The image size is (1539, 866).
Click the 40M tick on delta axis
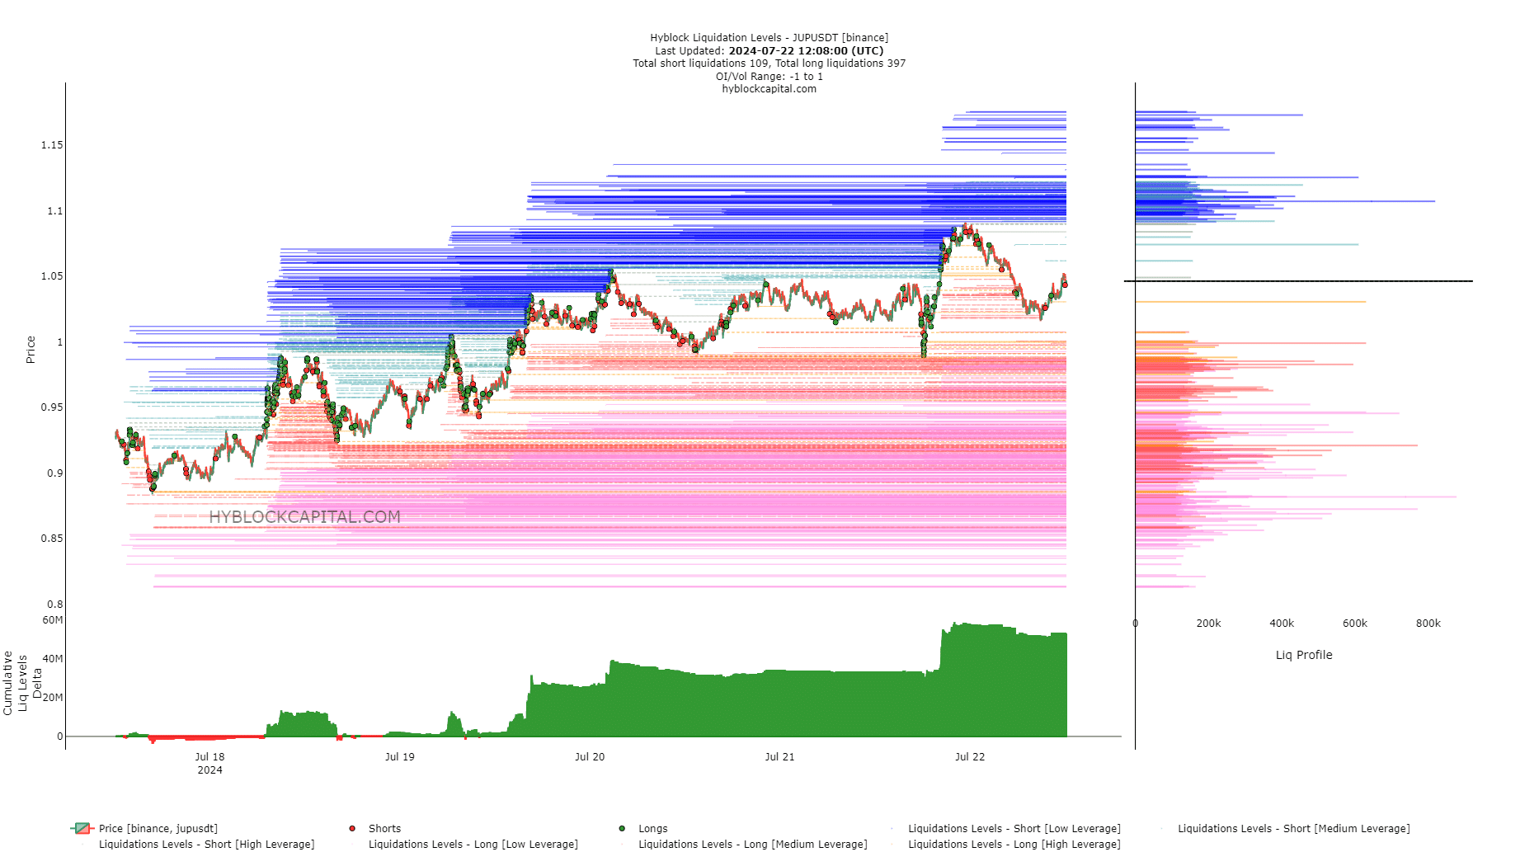53,659
